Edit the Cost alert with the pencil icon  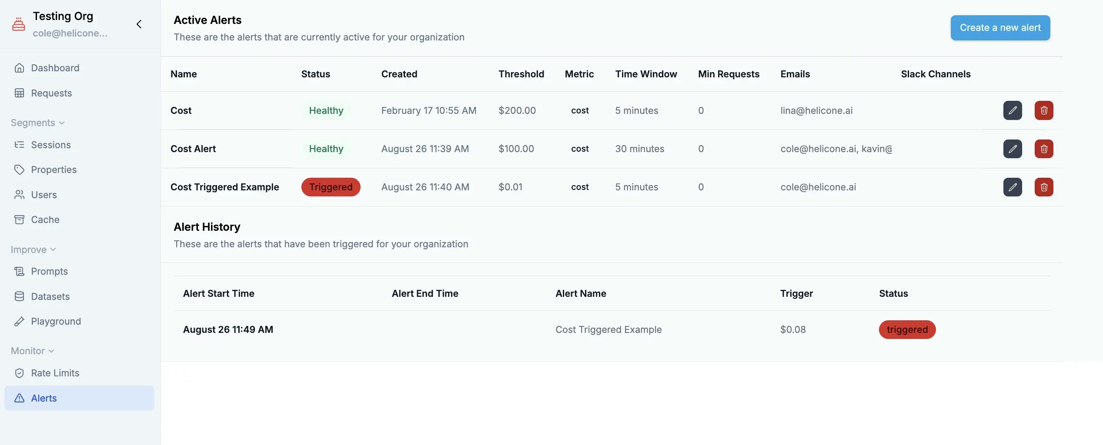pyautogui.click(x=1013, y=110)
